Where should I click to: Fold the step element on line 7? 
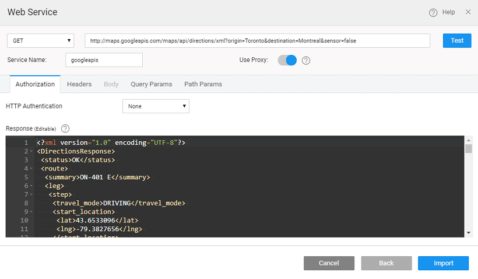pos(31,194)
